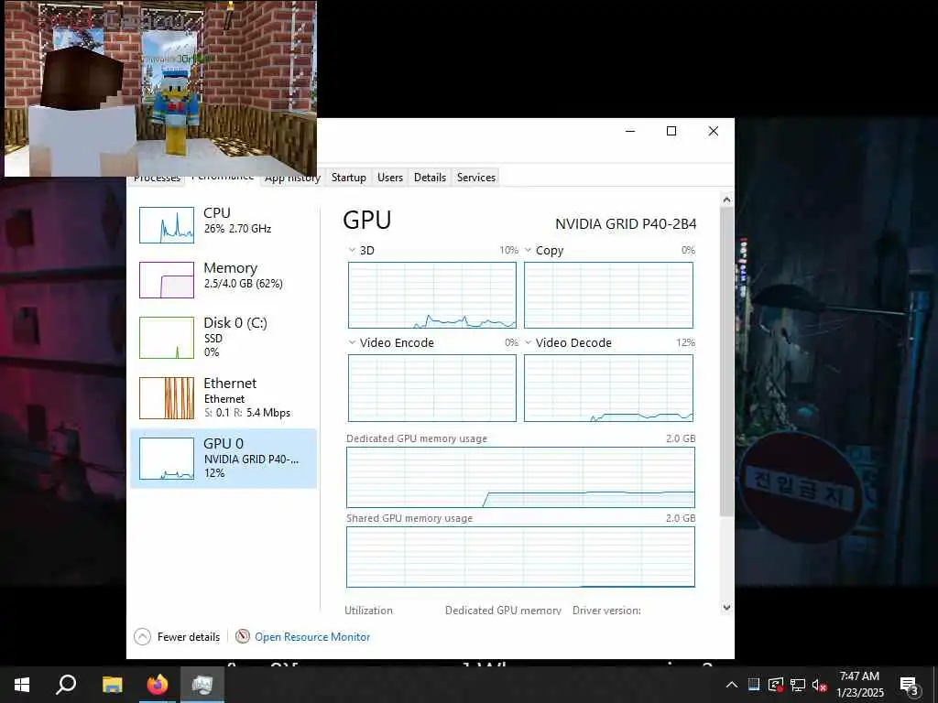Open Firefox from the taskbar
The height and width of the screenshot is (703, 938).
[x=158, y=685]
